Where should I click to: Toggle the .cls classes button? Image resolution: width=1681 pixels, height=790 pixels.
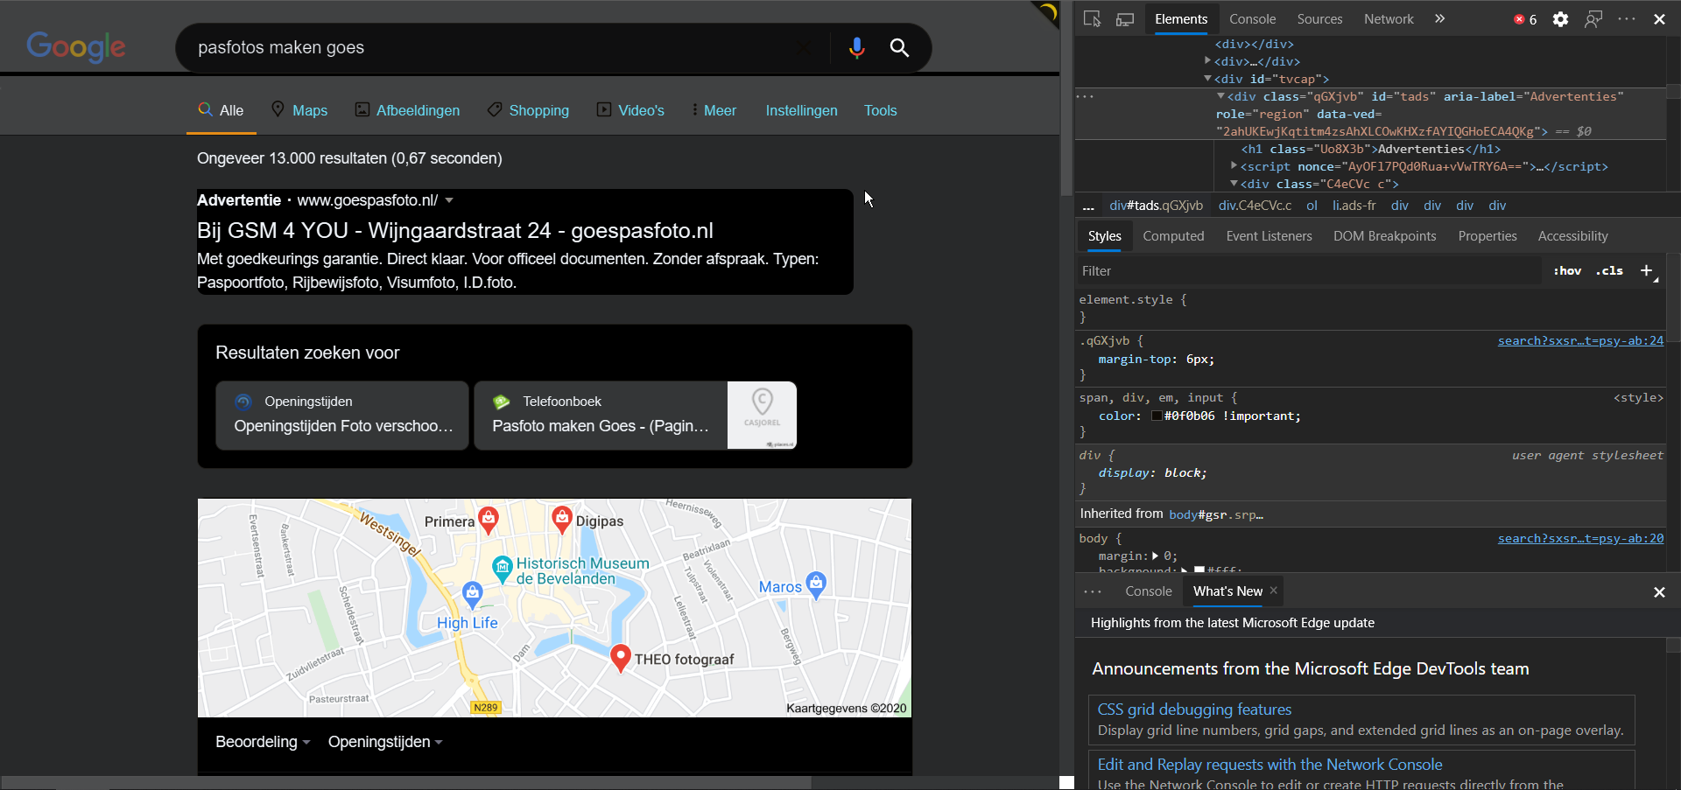1609,271
